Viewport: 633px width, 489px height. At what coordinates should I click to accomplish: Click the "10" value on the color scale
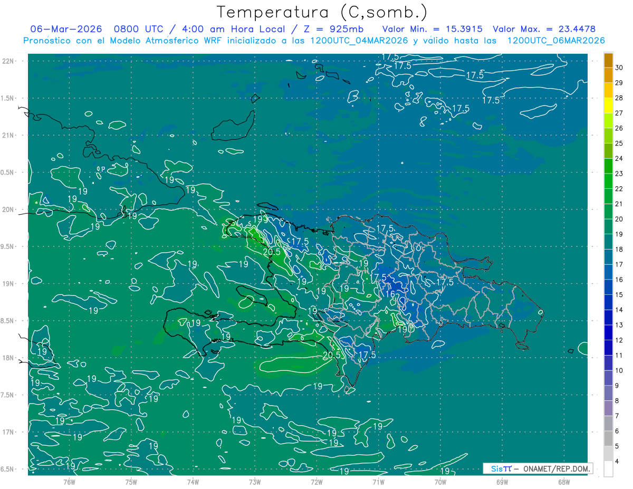[x=619, y=370]
